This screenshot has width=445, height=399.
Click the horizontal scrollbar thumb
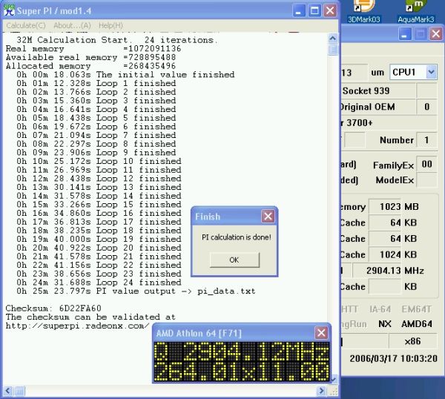19,391
